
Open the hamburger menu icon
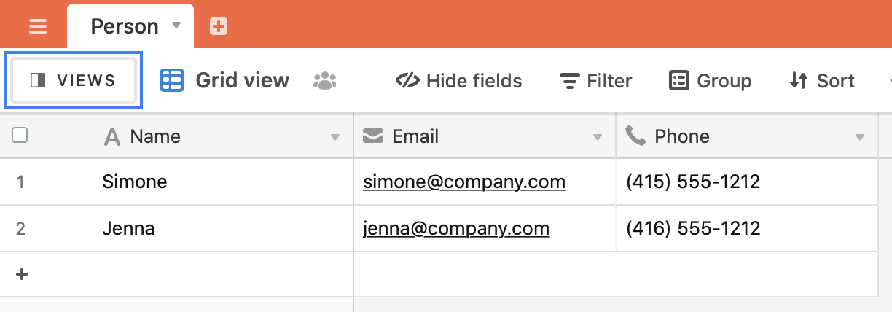tap(38, 27)
